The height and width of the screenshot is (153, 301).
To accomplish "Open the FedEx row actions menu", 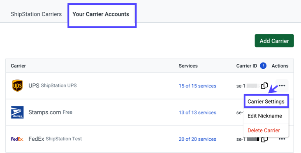I will coord(282,139).
